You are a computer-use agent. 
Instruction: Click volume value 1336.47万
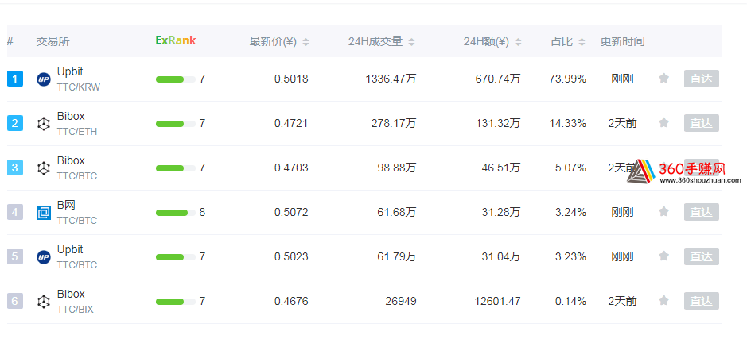tap(391, 79)
